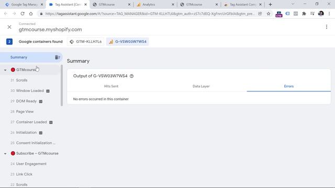Switch to the Hits Sent tab
Screen dimensions: 335x188
(x=111, y=86)
